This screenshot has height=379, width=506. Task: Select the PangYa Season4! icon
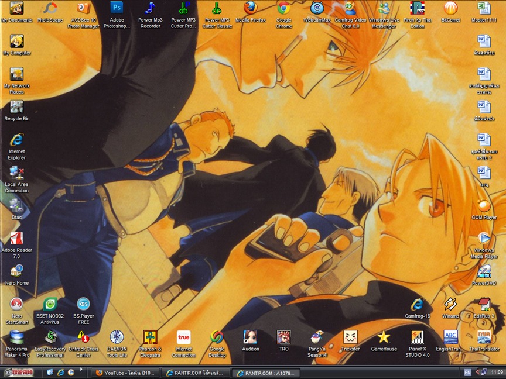tap(317, 344)
